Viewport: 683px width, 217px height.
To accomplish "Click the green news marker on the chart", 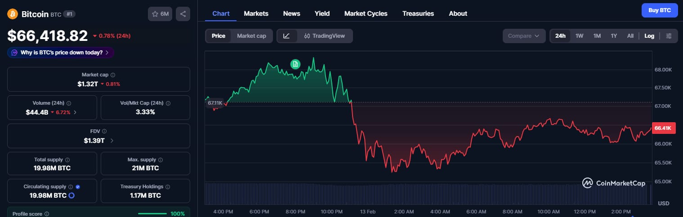I will [295, 64].
